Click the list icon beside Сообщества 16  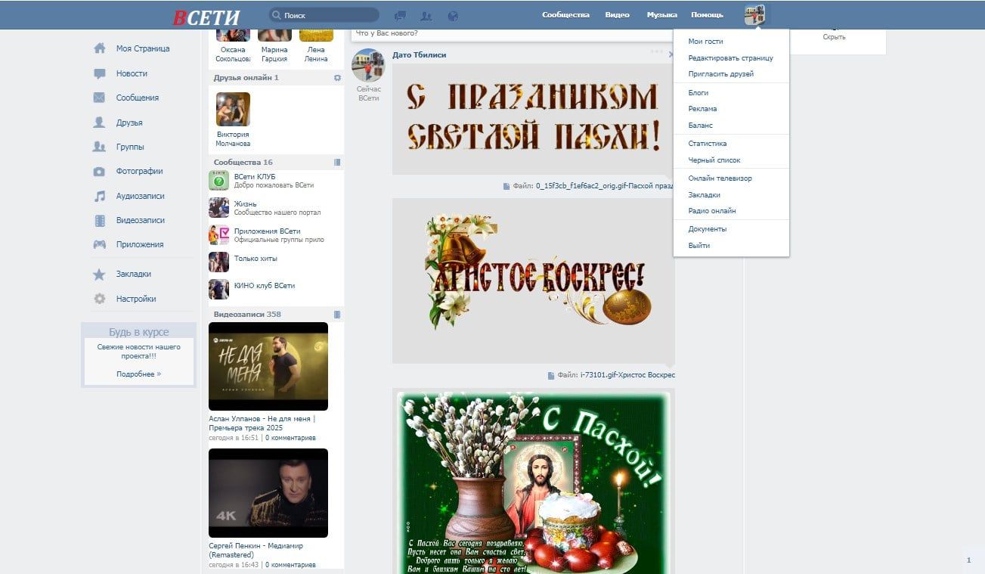coord(337,163)
